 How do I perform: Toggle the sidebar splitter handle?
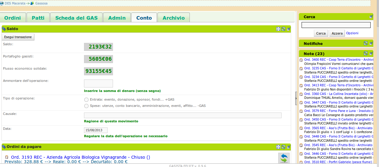pyautogui.click(x=296, y=98)
